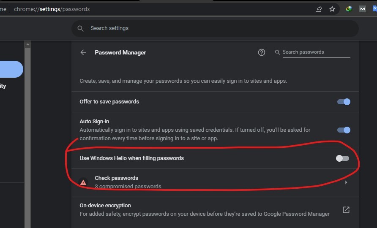Turn off Offer to save passwords toggle

click(x=344, y=102)
